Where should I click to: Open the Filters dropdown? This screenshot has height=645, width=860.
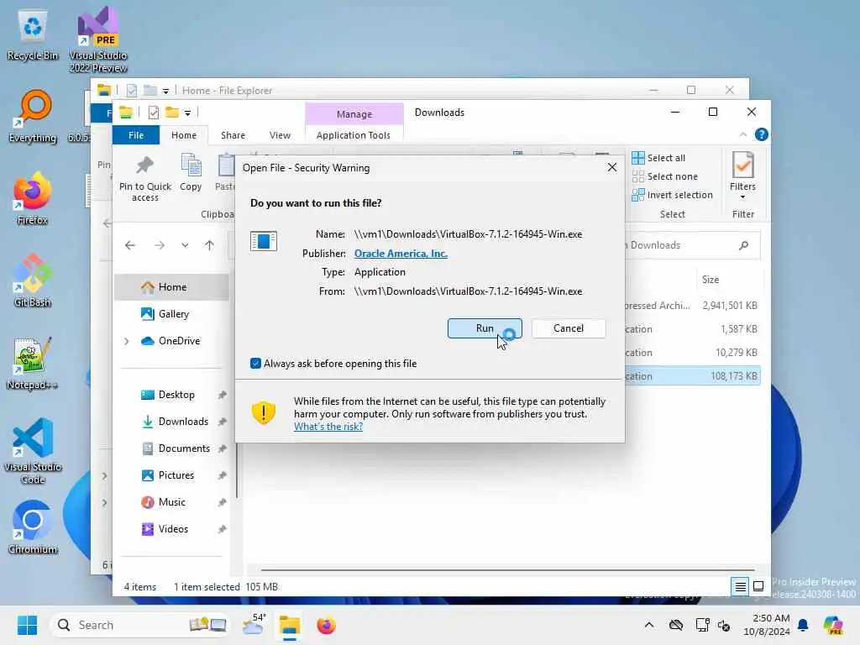742,176
